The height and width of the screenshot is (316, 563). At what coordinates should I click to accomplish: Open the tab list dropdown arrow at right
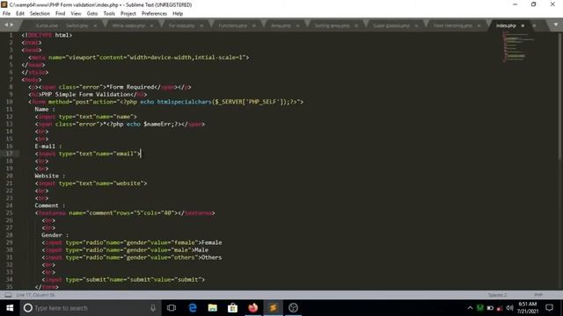coord(555,25)
